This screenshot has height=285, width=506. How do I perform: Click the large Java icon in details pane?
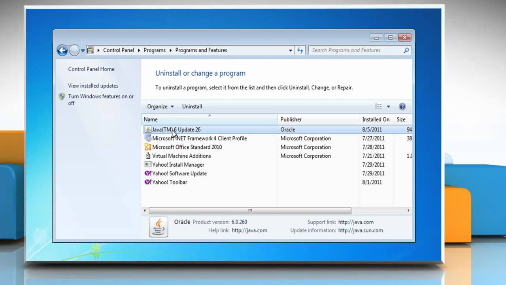click(159, 227)
